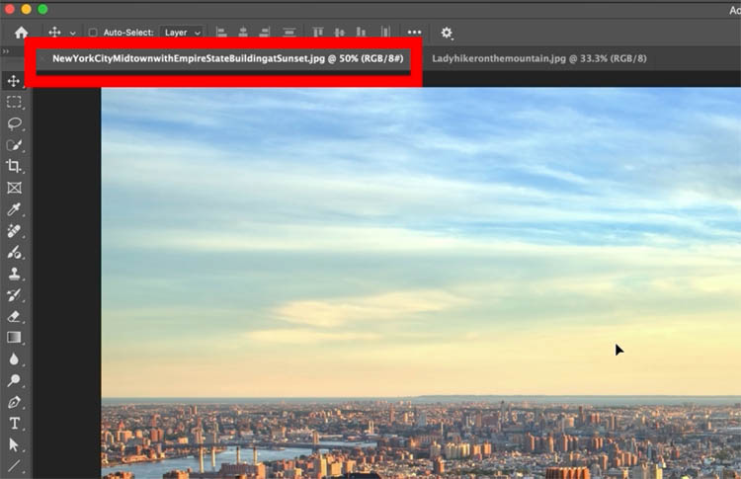Click the New York skyline image canvas
Screen dimensions: 741x479
point(421,283)
